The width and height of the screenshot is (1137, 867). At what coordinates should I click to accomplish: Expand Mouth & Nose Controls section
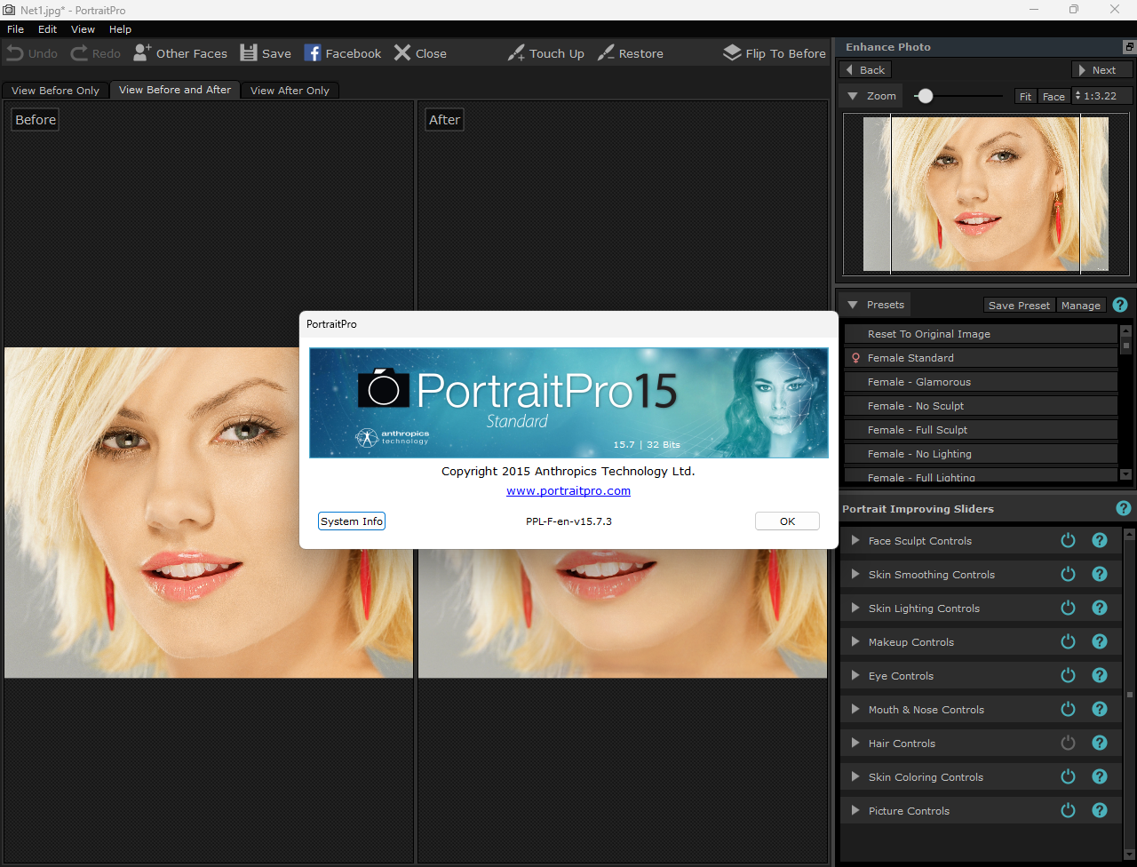[855, 710]
